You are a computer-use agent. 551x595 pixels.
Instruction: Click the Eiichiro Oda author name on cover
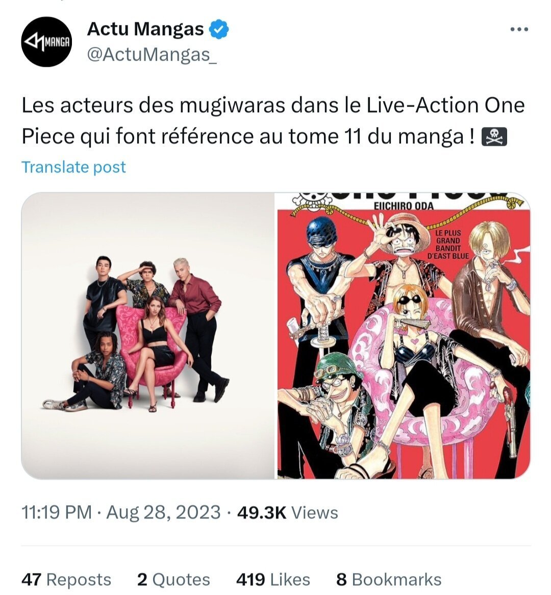pos(404,206)
